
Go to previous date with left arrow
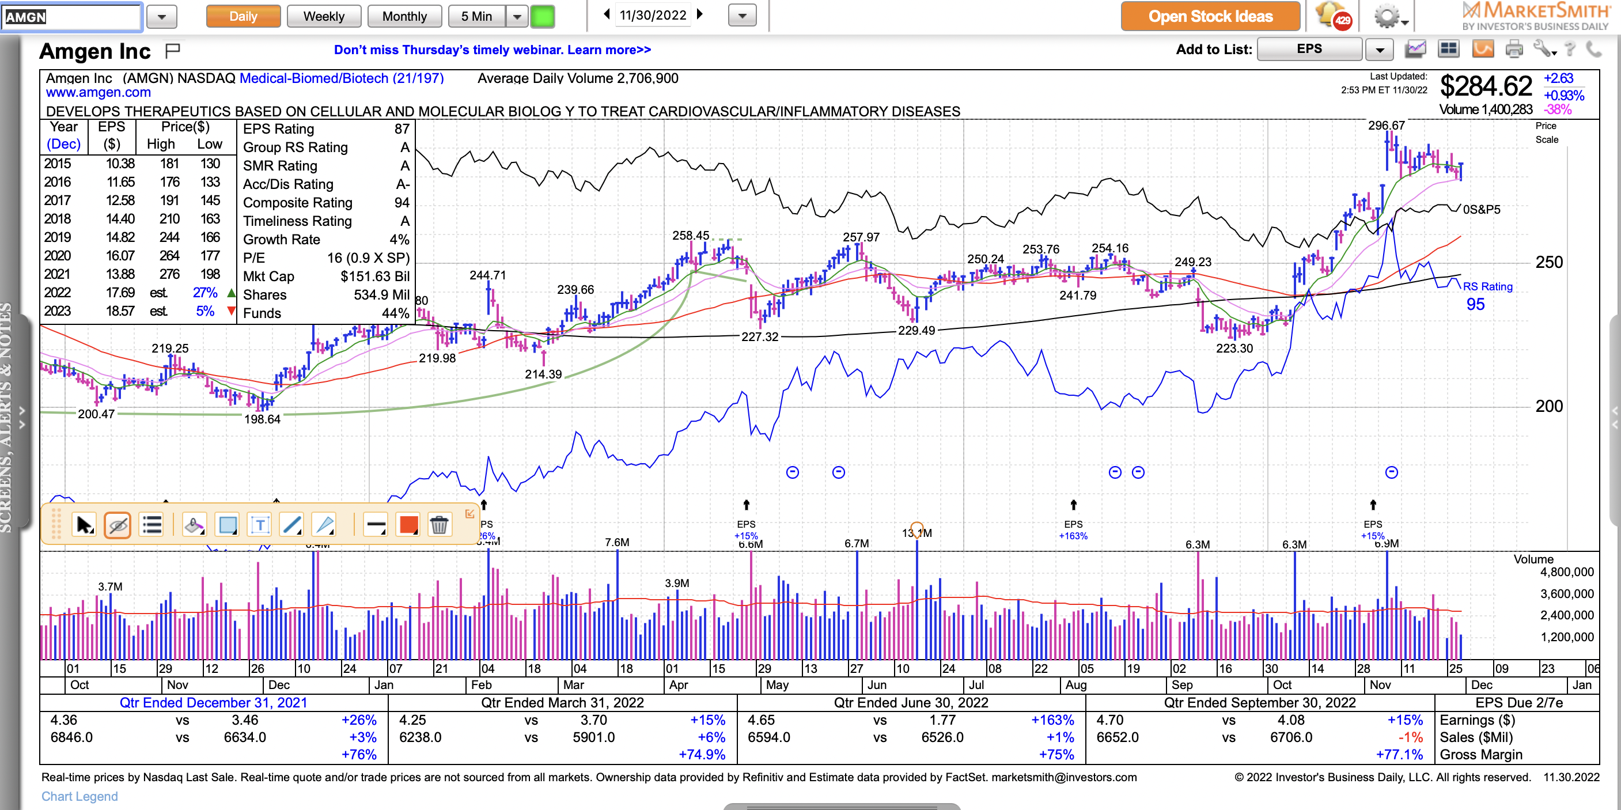pyautogui.click(x=606, y=14)
